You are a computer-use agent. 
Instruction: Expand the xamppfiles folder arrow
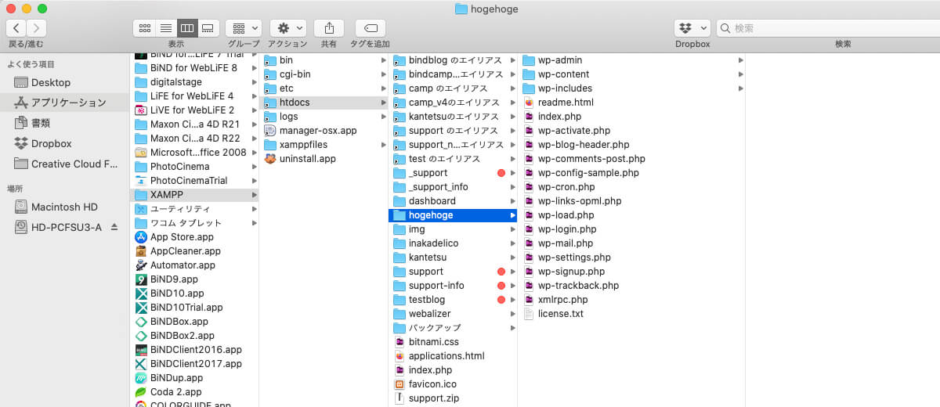(x=383, y=145)
